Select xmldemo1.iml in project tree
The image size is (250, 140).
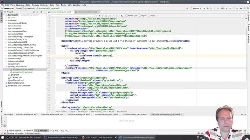(x=17, y=80)
